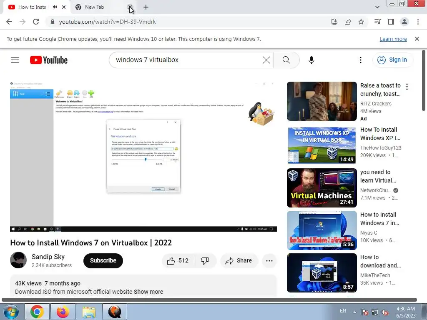Image resolution: width=427 pixels, height=320 pixels.
Task: Dislike this video
Action: [x=205, y=261]
